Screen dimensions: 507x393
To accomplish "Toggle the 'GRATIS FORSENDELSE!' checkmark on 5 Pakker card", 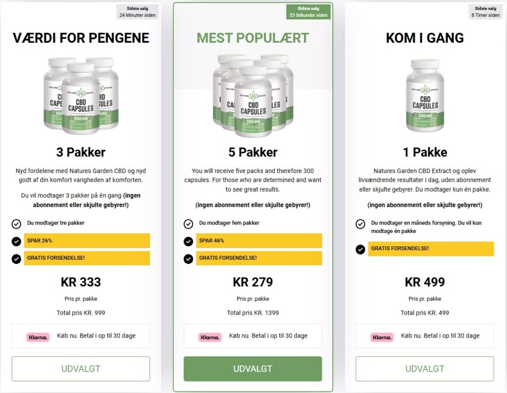I will click(x=188, y=258).
